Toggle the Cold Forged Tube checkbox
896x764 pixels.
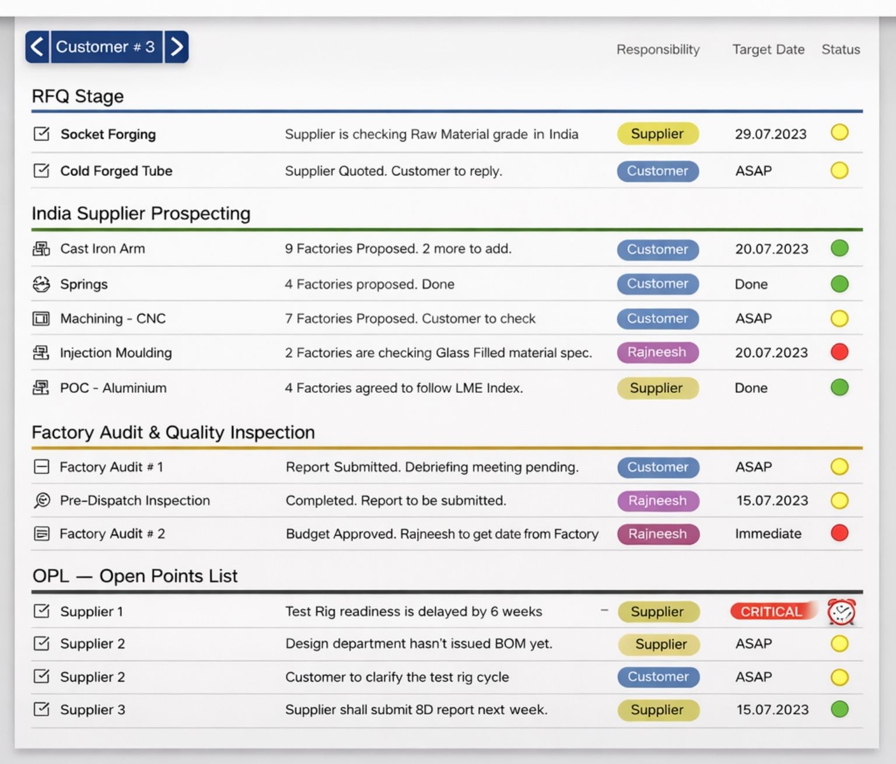(x=41, y=171)
